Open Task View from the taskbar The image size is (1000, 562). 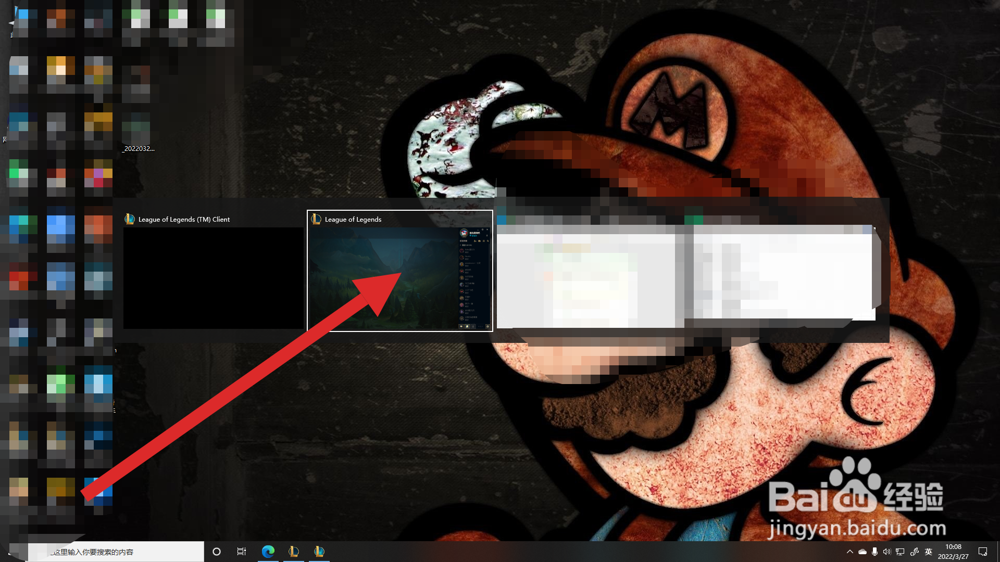click(x=242, y=552)
